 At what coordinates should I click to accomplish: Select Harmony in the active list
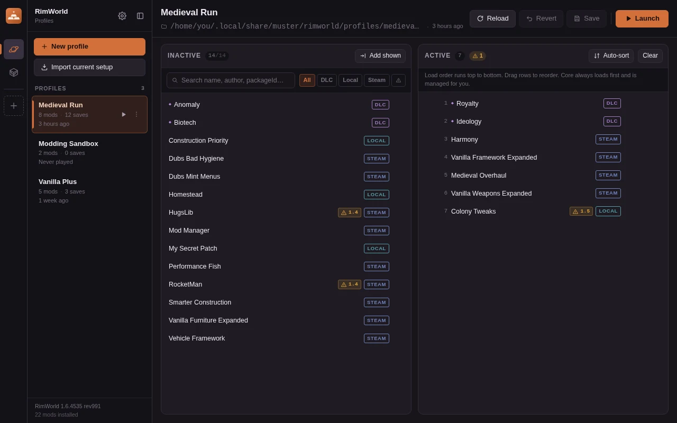543,140
